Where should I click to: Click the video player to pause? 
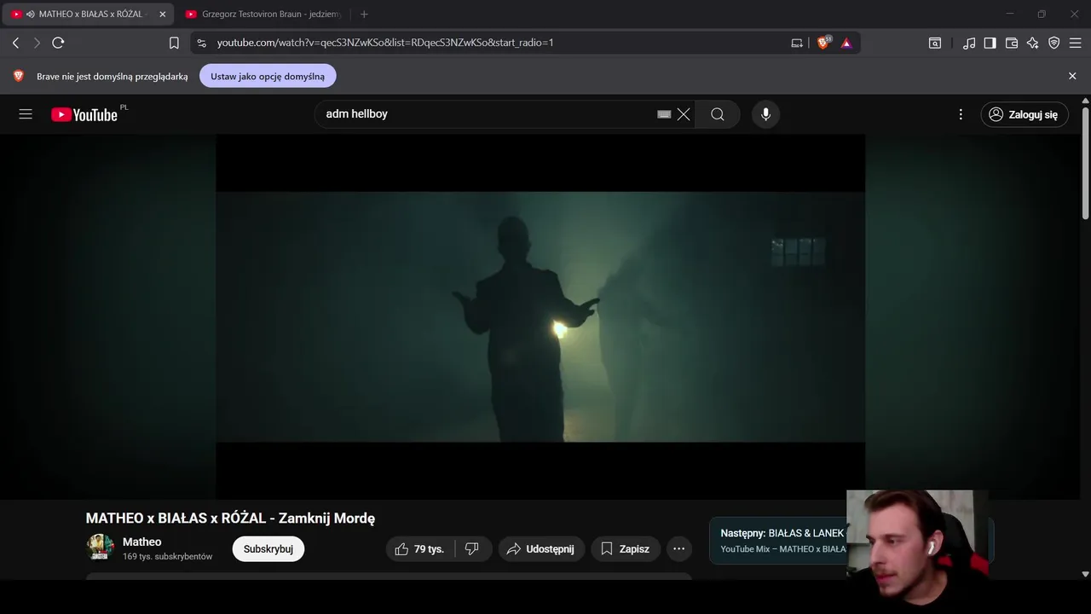tap(540, 316)
